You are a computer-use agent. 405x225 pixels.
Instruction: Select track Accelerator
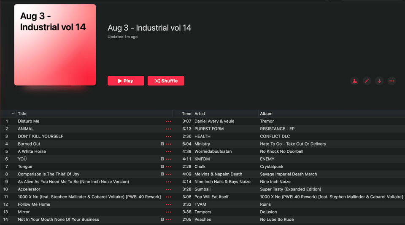pos(29,189)
